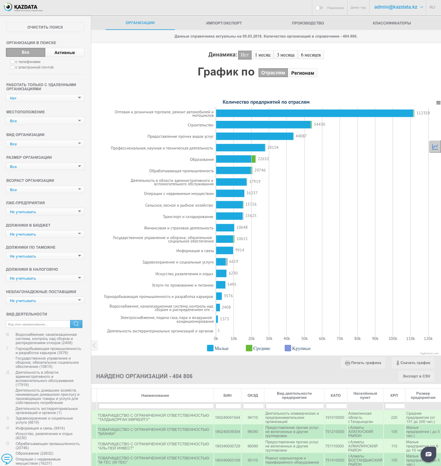Click the Печать графика button
This screenshot has height=466, width=441.
pos(363,363)
